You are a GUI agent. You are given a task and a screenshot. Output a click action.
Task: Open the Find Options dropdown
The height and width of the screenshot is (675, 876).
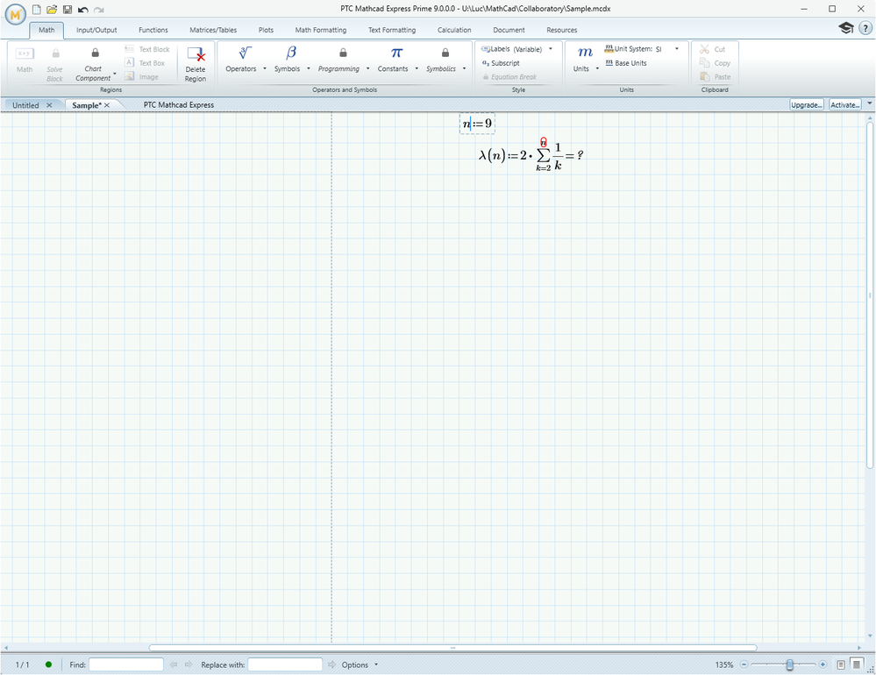click(360, 664)
